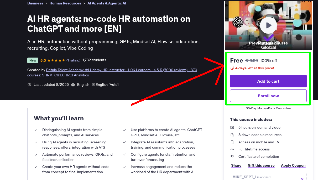
Task: Click checkmark beside Using AI agents in recruiting
Action: pyautogui.click(x=36, y=142)
